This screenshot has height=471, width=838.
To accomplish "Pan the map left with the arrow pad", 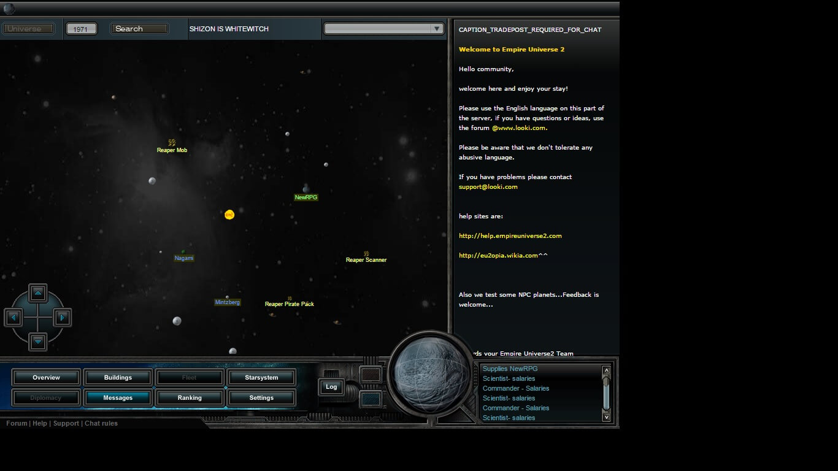I will [14, 318].
